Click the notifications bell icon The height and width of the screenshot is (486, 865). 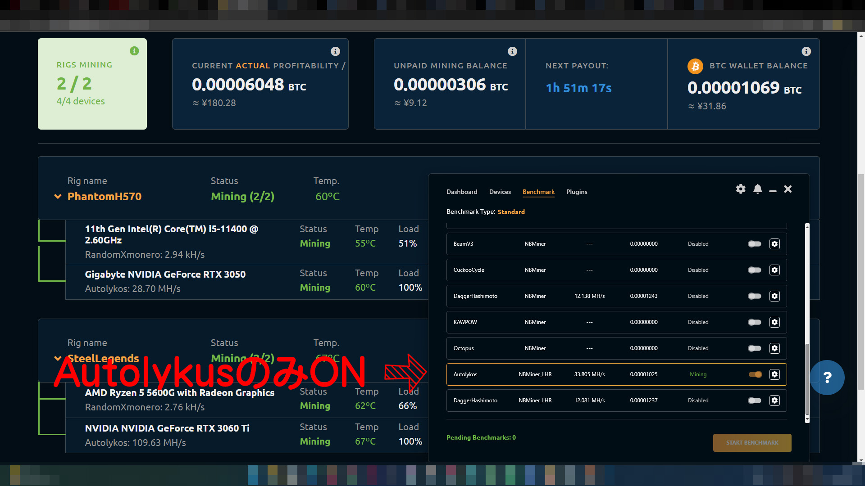coord(758,189)
